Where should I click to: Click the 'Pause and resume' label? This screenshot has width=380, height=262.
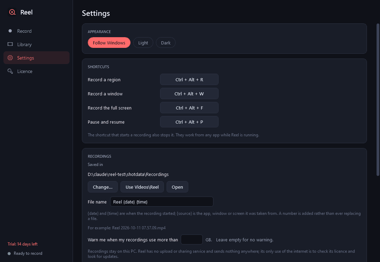coord(106,122)
